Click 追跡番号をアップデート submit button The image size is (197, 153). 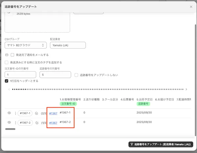(x=161, y=144)
